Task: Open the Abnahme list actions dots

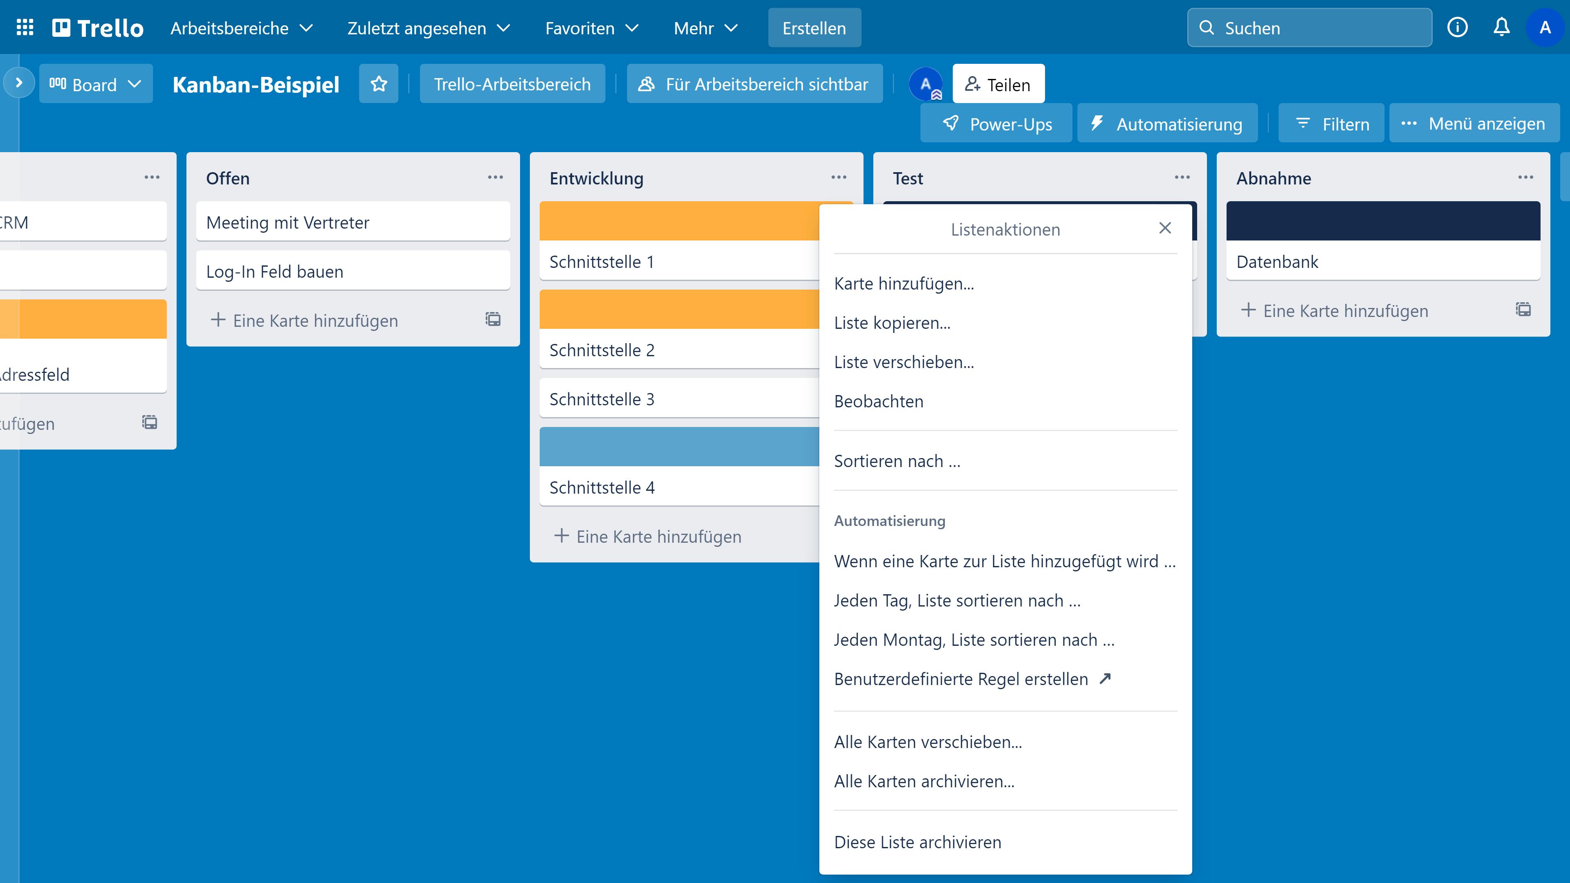Action: (x=1525, y=177)
